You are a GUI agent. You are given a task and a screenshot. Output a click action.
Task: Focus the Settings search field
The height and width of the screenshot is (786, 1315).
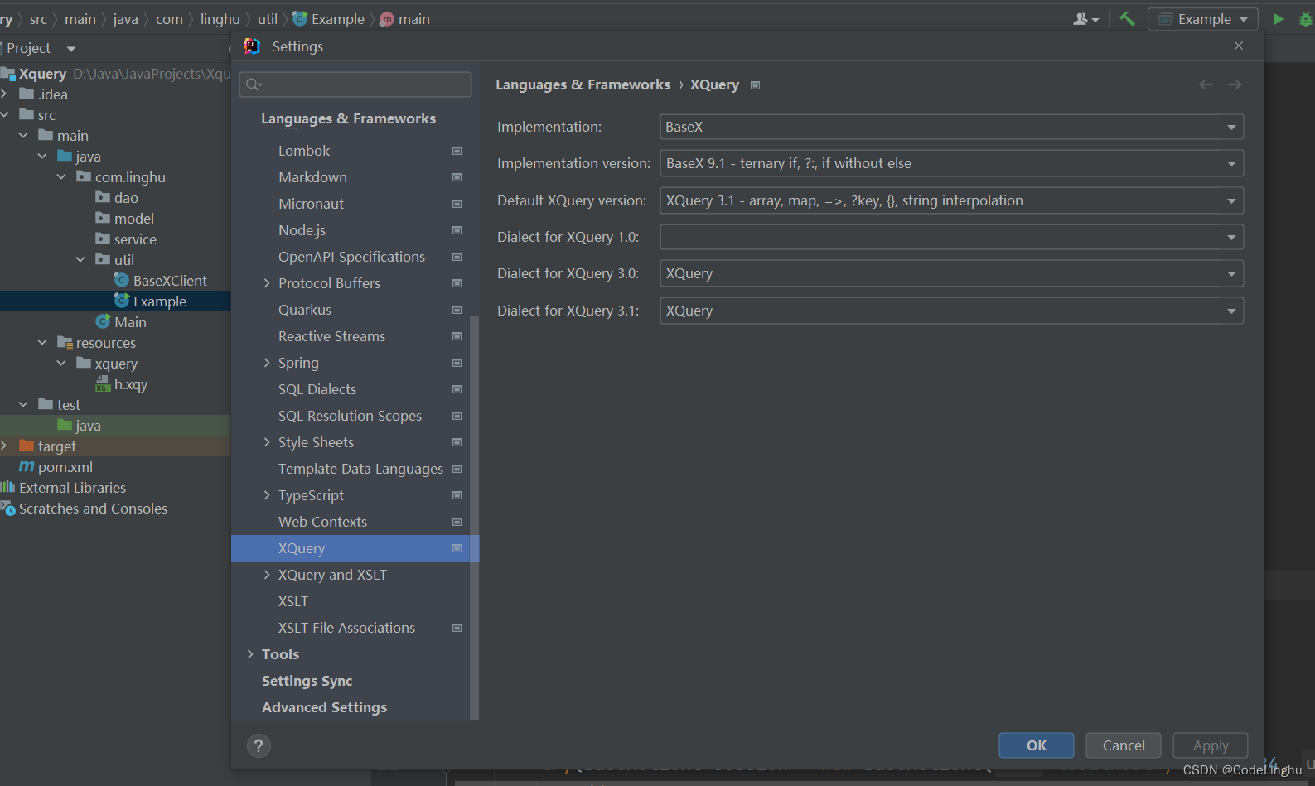(x=355, y=84)
